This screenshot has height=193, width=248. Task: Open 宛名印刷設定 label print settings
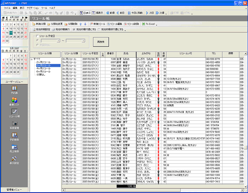point(41,29)
